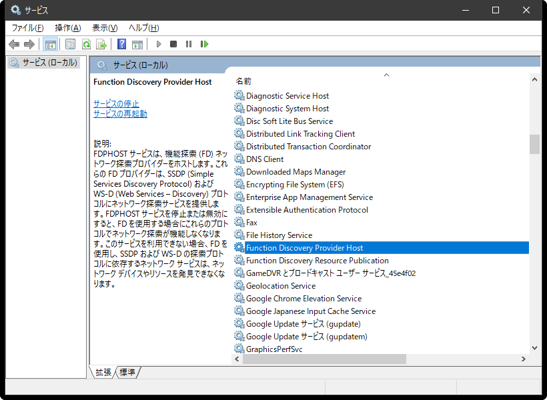This screenshot has width=547, height=400.
Task: Toggle the console tree show/hide icon
Action: [50, 44]
